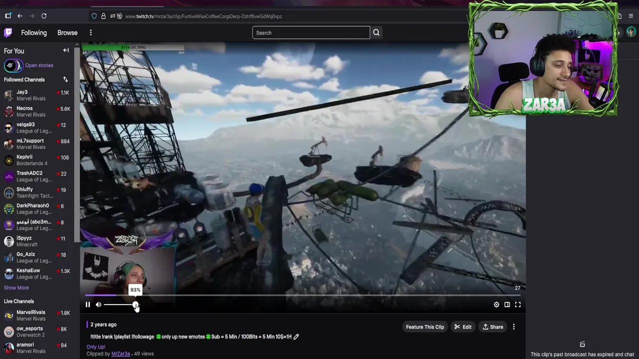Click the Kephrii avatar icon
The image size is (639, 359).
coord(8,160)
